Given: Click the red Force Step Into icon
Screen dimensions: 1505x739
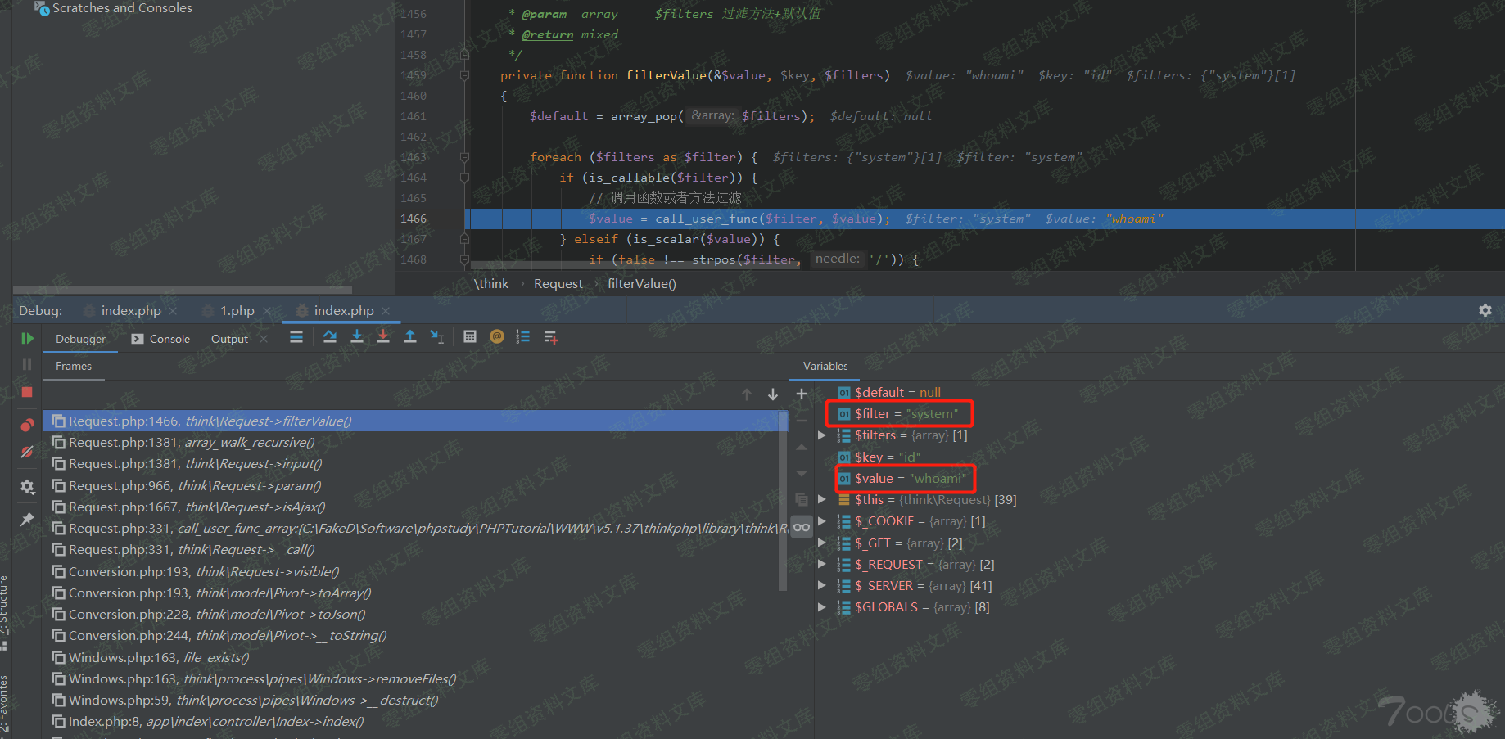Looking at the screenshot, I should coord(383,337).
